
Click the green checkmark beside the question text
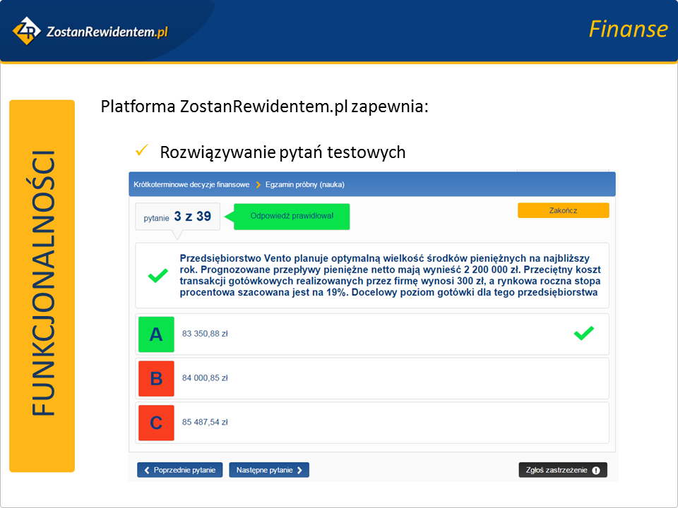157,276
